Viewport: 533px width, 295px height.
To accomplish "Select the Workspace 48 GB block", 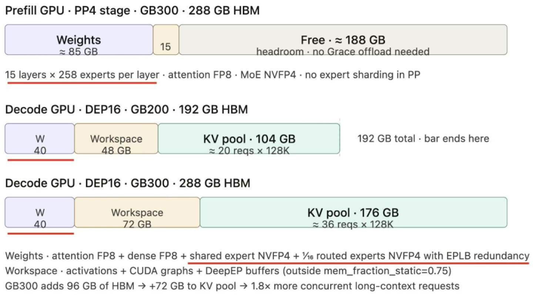I will point(116,139).
